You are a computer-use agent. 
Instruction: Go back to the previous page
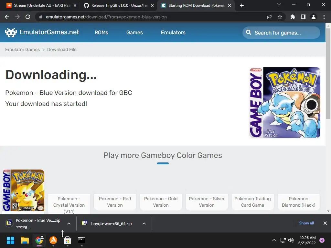click(7, 17)
